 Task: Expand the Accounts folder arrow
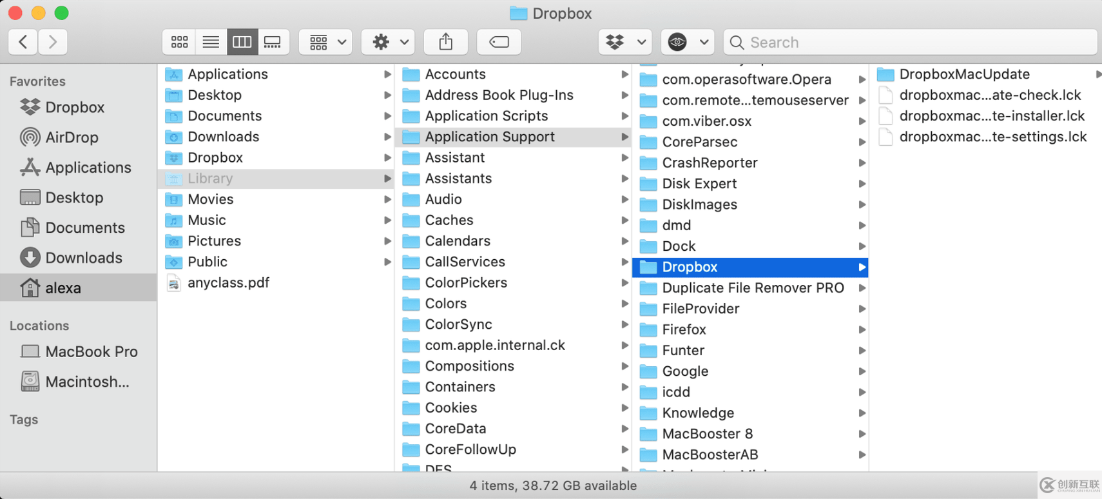coord(624,74)
